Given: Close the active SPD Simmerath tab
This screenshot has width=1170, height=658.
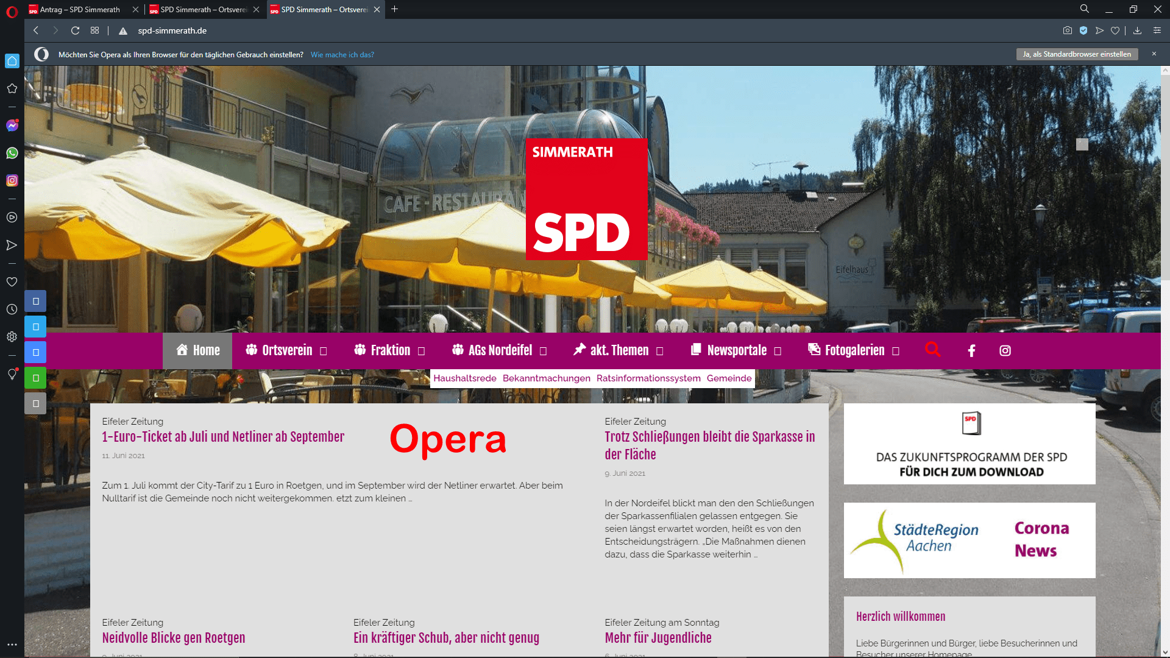Looking at the screenshot, I should point(377,10).
